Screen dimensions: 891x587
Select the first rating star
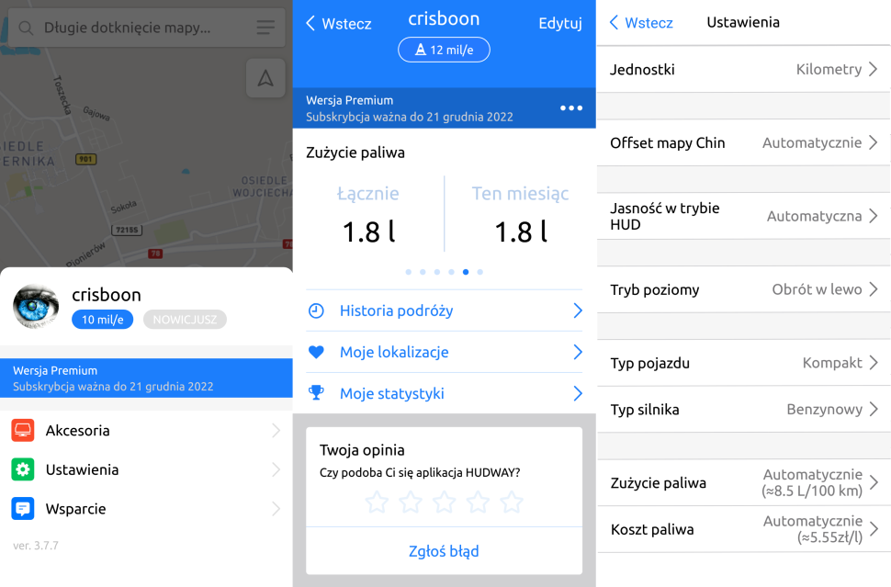click(377, 502)
